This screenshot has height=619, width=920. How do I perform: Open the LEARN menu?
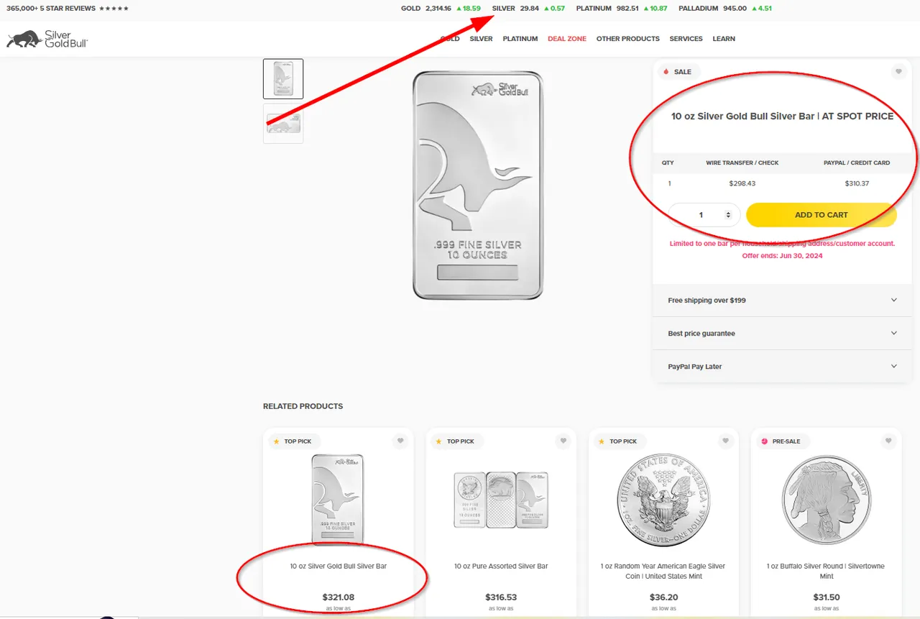point(724,39)
